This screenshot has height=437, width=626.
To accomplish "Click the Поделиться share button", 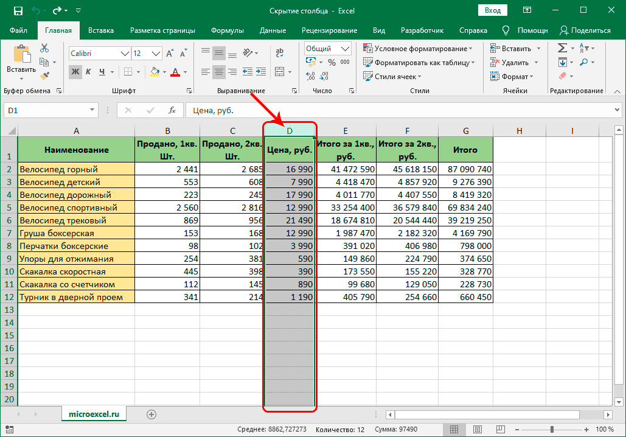I will 585,30.
